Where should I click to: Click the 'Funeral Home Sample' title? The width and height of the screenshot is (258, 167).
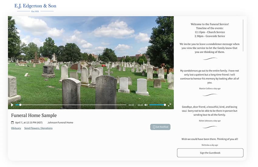34,115
